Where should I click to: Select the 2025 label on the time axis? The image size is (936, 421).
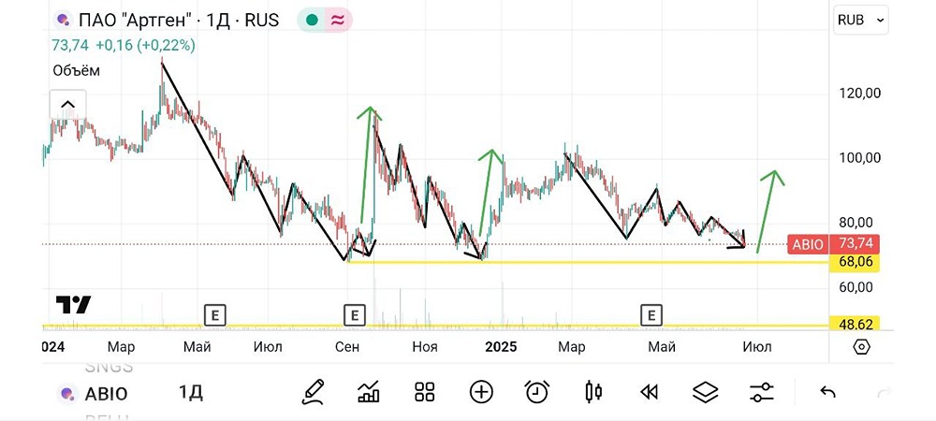point(502,347)
